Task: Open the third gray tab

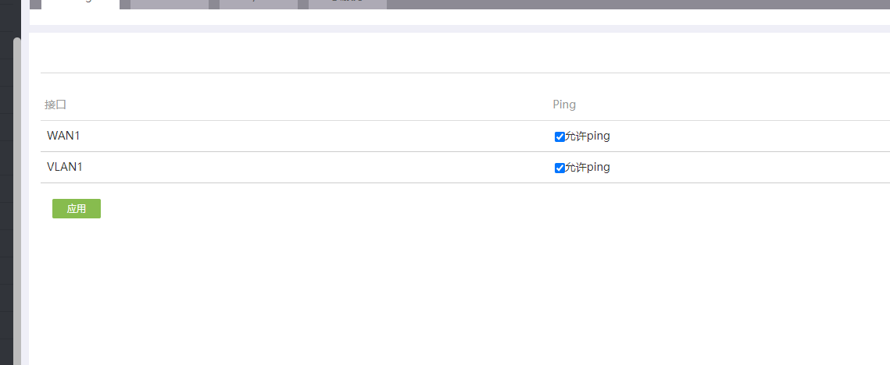Action: tap(259, 4)
